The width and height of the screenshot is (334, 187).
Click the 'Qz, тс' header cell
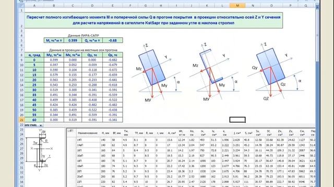[x=113, y=55]
